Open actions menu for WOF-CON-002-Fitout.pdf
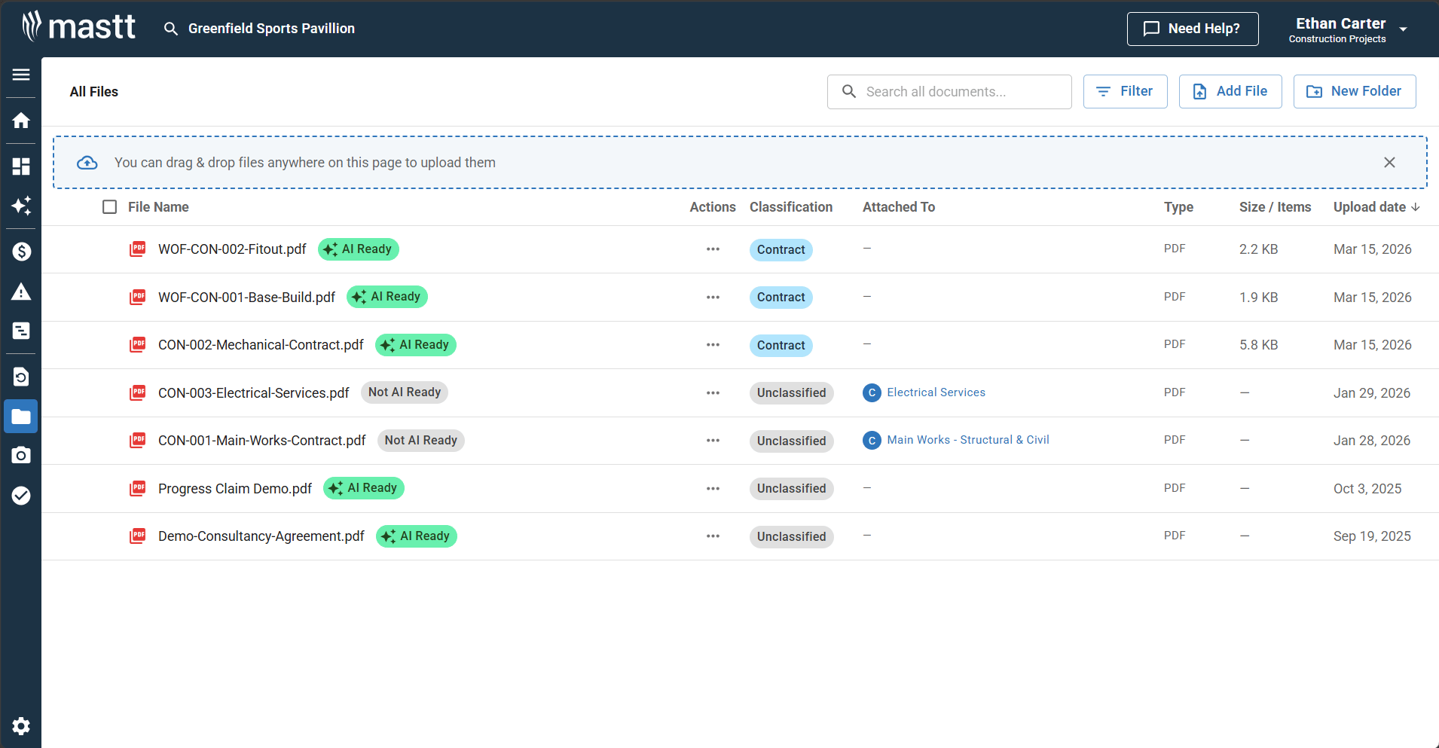The height and width of the screenshot is (748, 1439). tap(713, 249)
